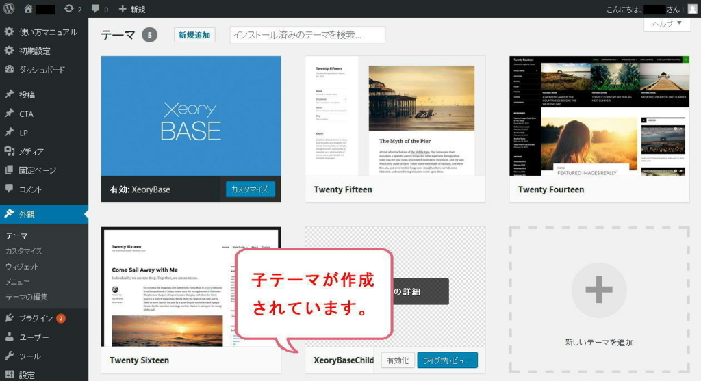Click the 初期設定 gear icon
Screen dimensions: 701x381
pos(9,51)
